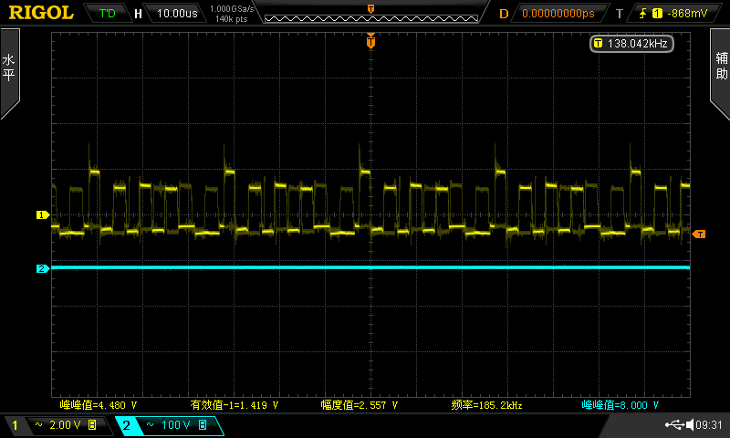Click the 有效值-1=1.419 V measurement
730x438 pixels.
point(235,405)
